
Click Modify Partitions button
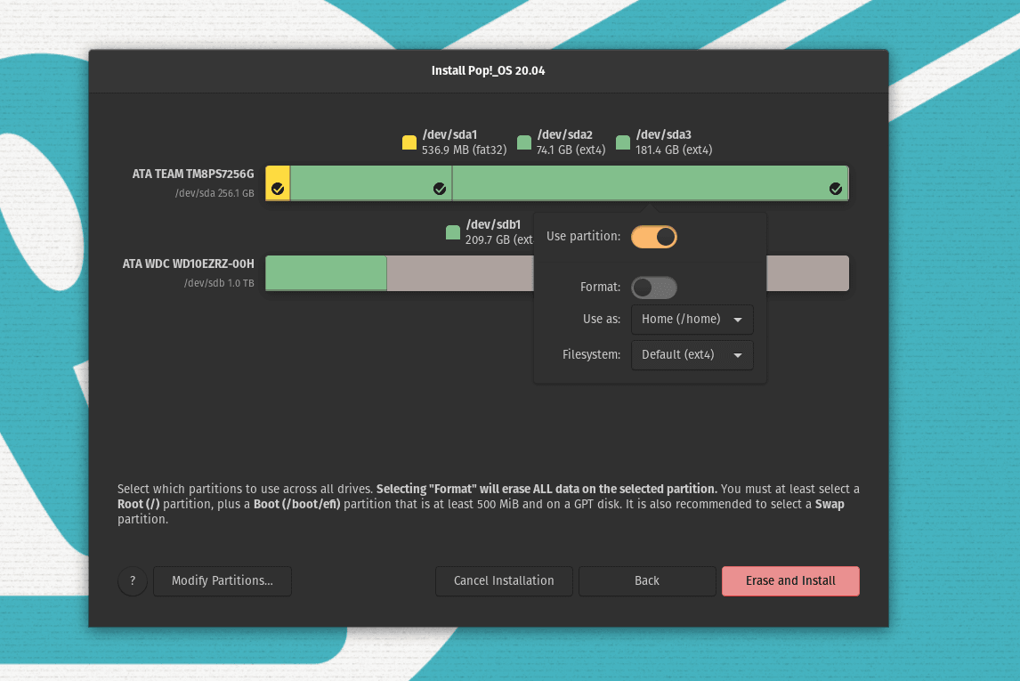click(223, 581)
